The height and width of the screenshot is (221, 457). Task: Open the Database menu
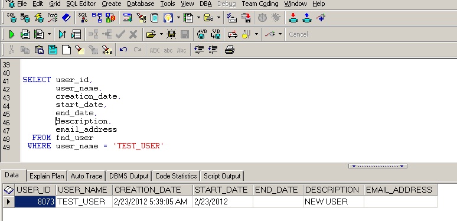[x=141, y=4]
